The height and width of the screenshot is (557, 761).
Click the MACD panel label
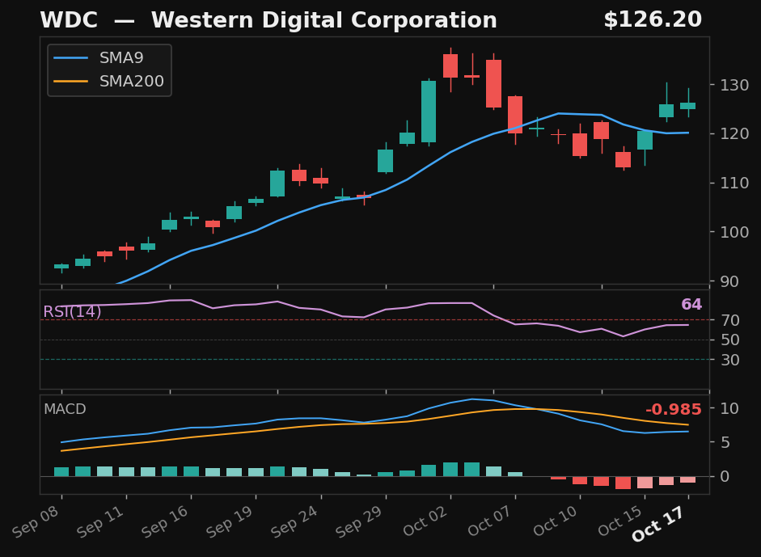coord(65,409)
